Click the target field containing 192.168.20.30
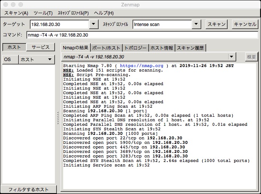Screen dimensions: 261x194 click(x=59, y=24)
